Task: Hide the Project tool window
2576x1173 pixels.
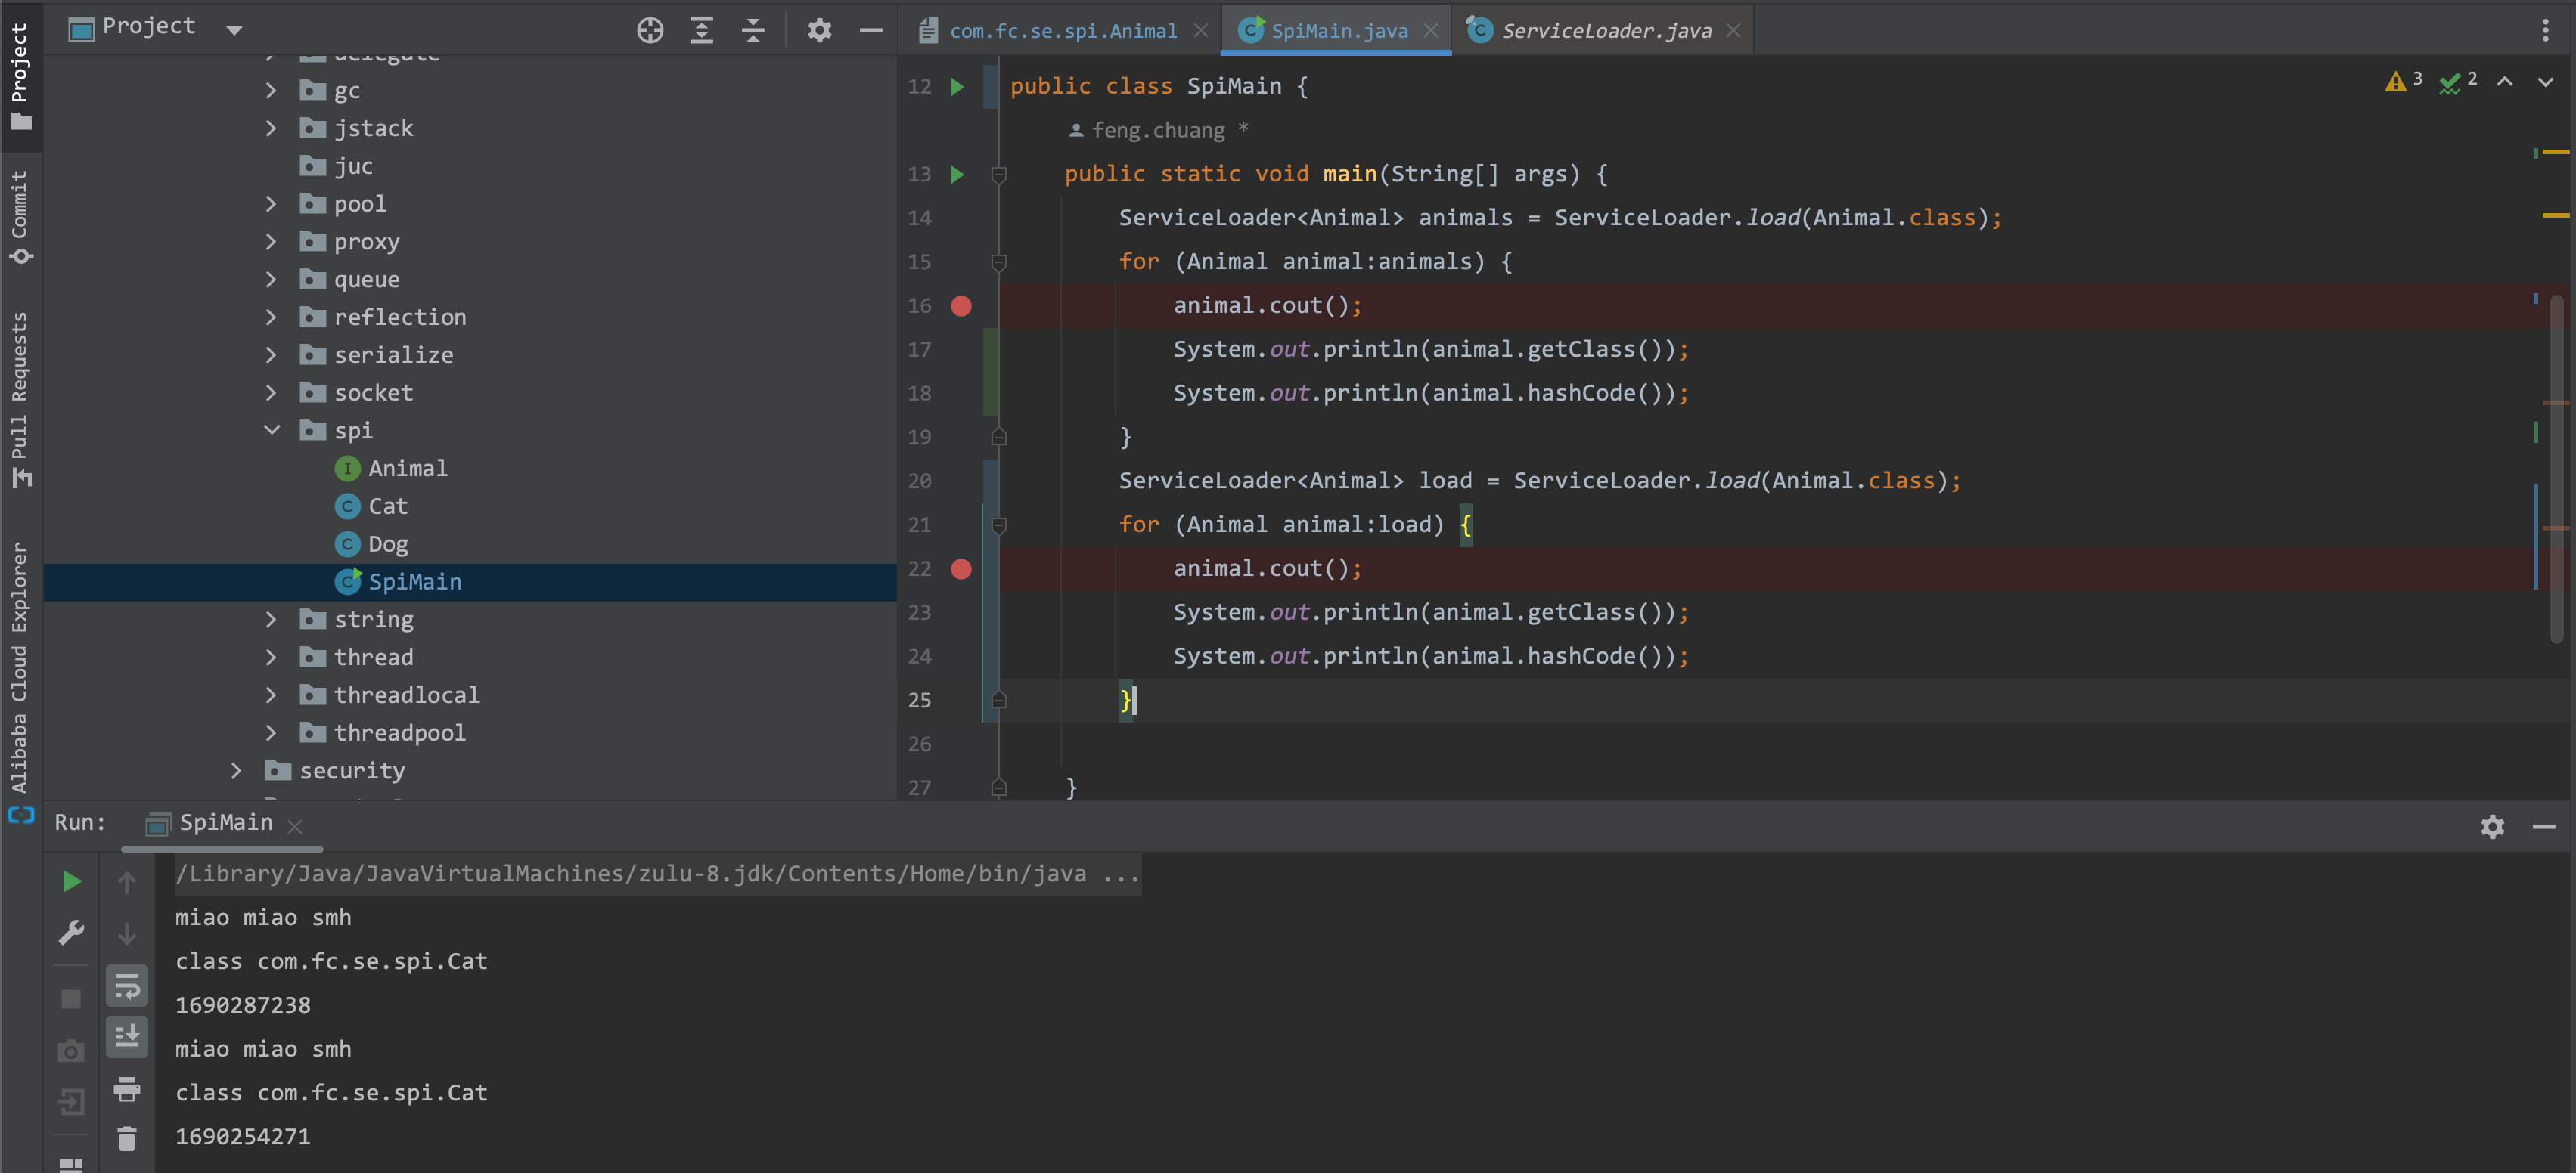Action: coord(871,30)
